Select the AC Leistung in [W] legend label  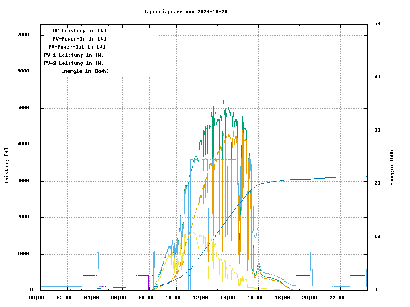[79, 31]
